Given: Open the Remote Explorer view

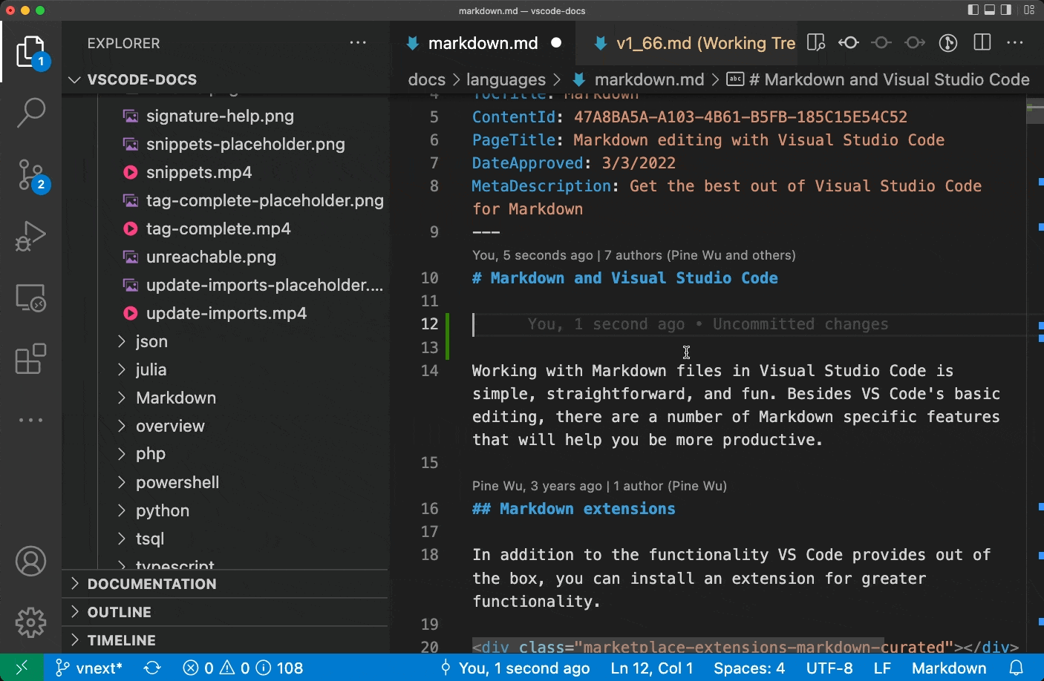Looking at the screenshot, I should (x=30, y=297).
